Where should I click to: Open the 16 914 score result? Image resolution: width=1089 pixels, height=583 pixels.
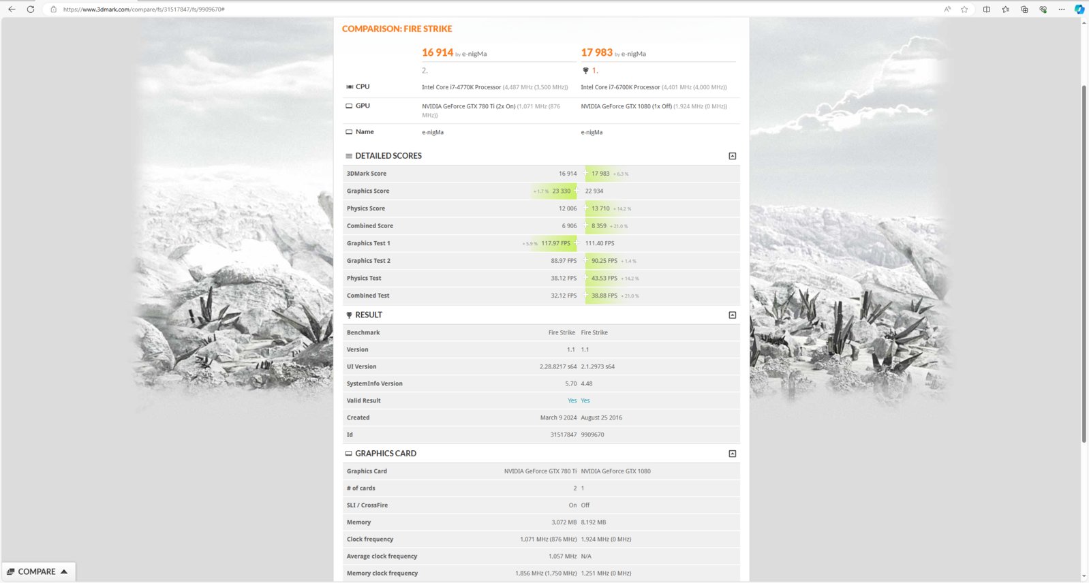coord(438,52)
